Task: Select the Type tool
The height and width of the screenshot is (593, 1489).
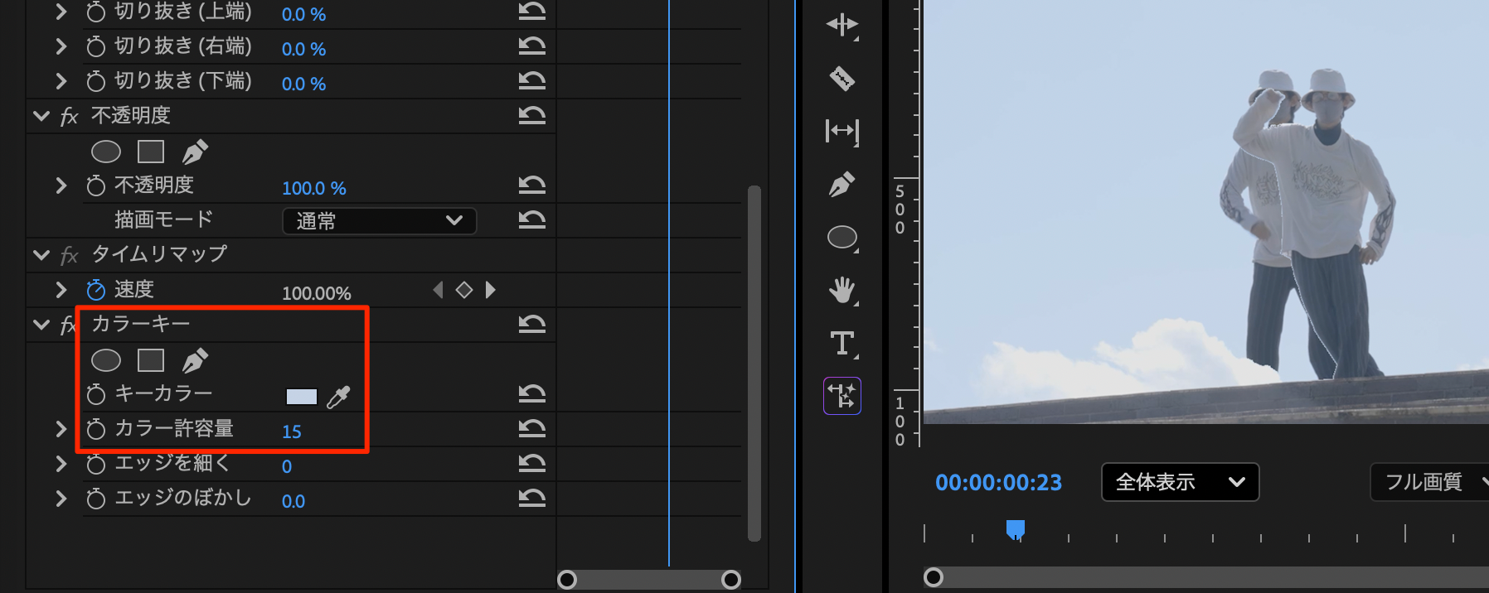Action: (x=842, y=343)
